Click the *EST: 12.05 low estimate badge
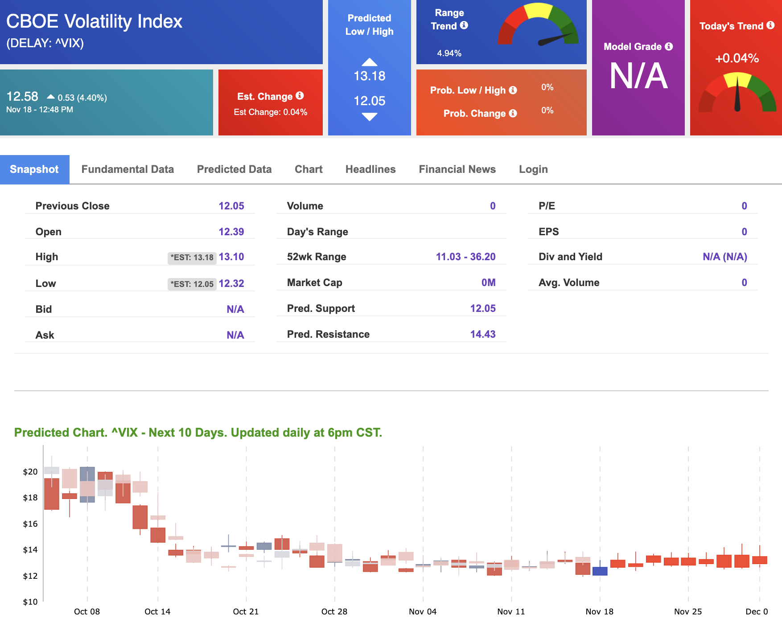This screenshot has width=782, height=622. point(192,284)
